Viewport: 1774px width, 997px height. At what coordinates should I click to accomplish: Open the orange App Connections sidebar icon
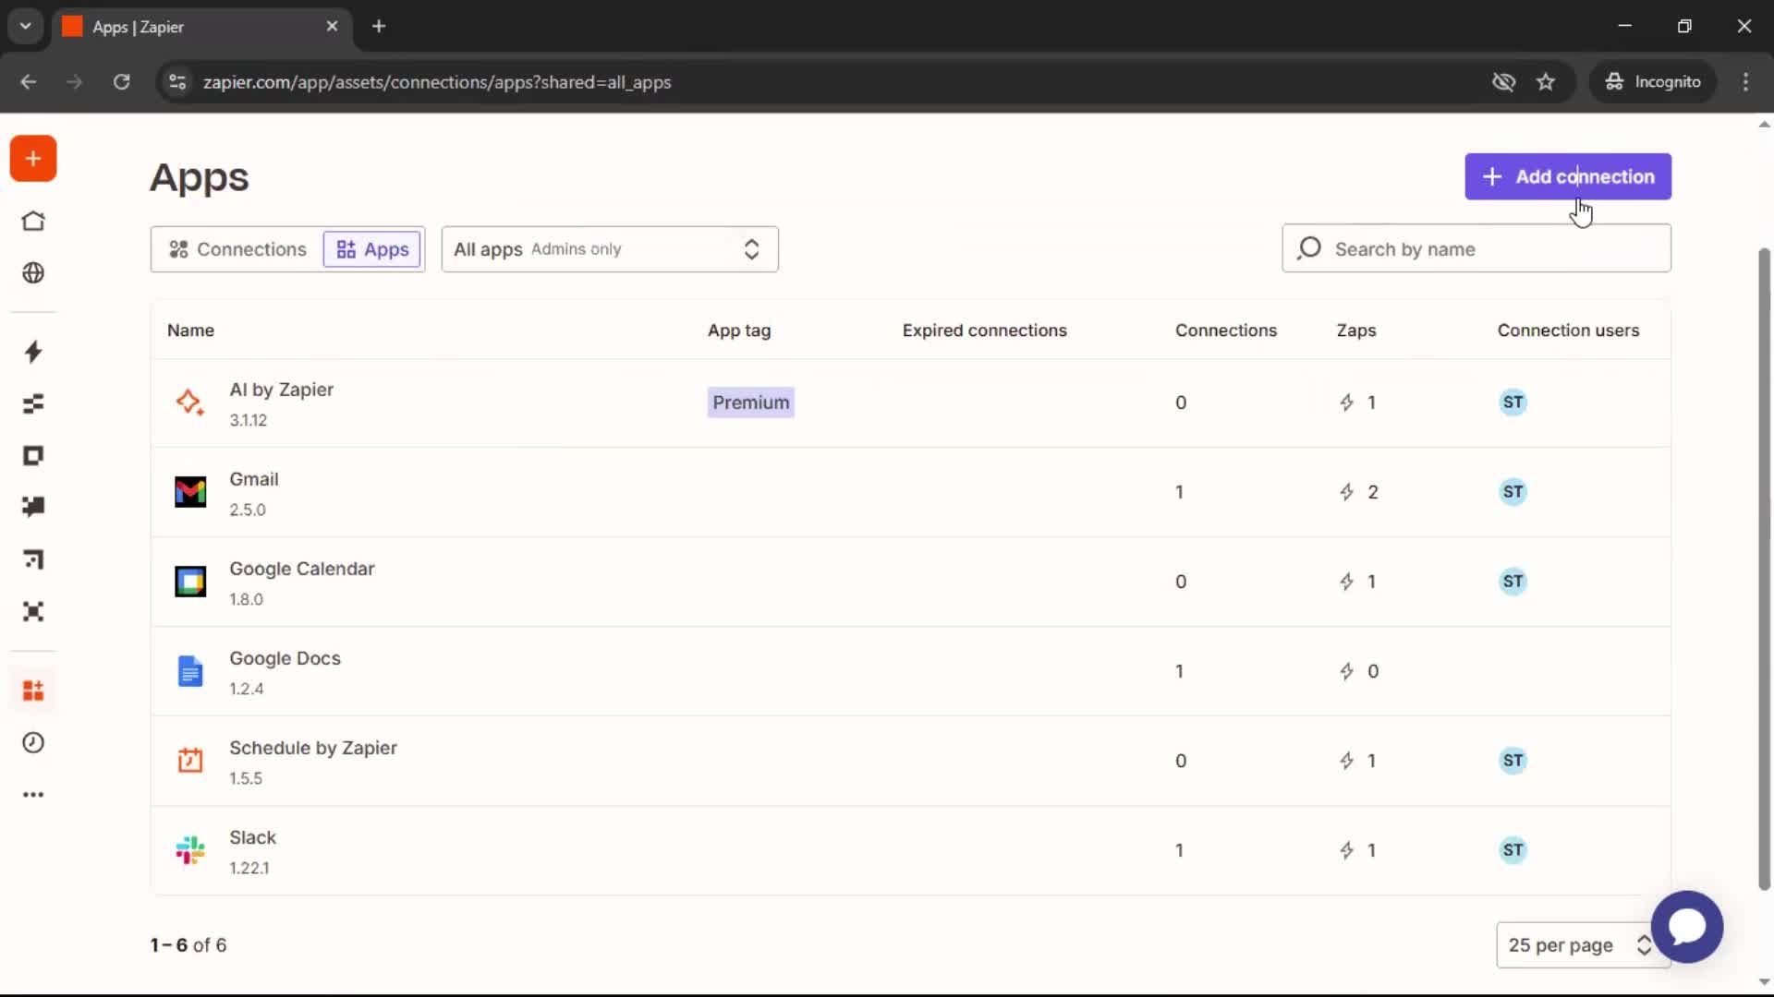[x=33, y=691]
